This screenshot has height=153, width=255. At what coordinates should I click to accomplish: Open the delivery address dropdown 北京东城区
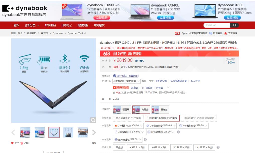126,81
